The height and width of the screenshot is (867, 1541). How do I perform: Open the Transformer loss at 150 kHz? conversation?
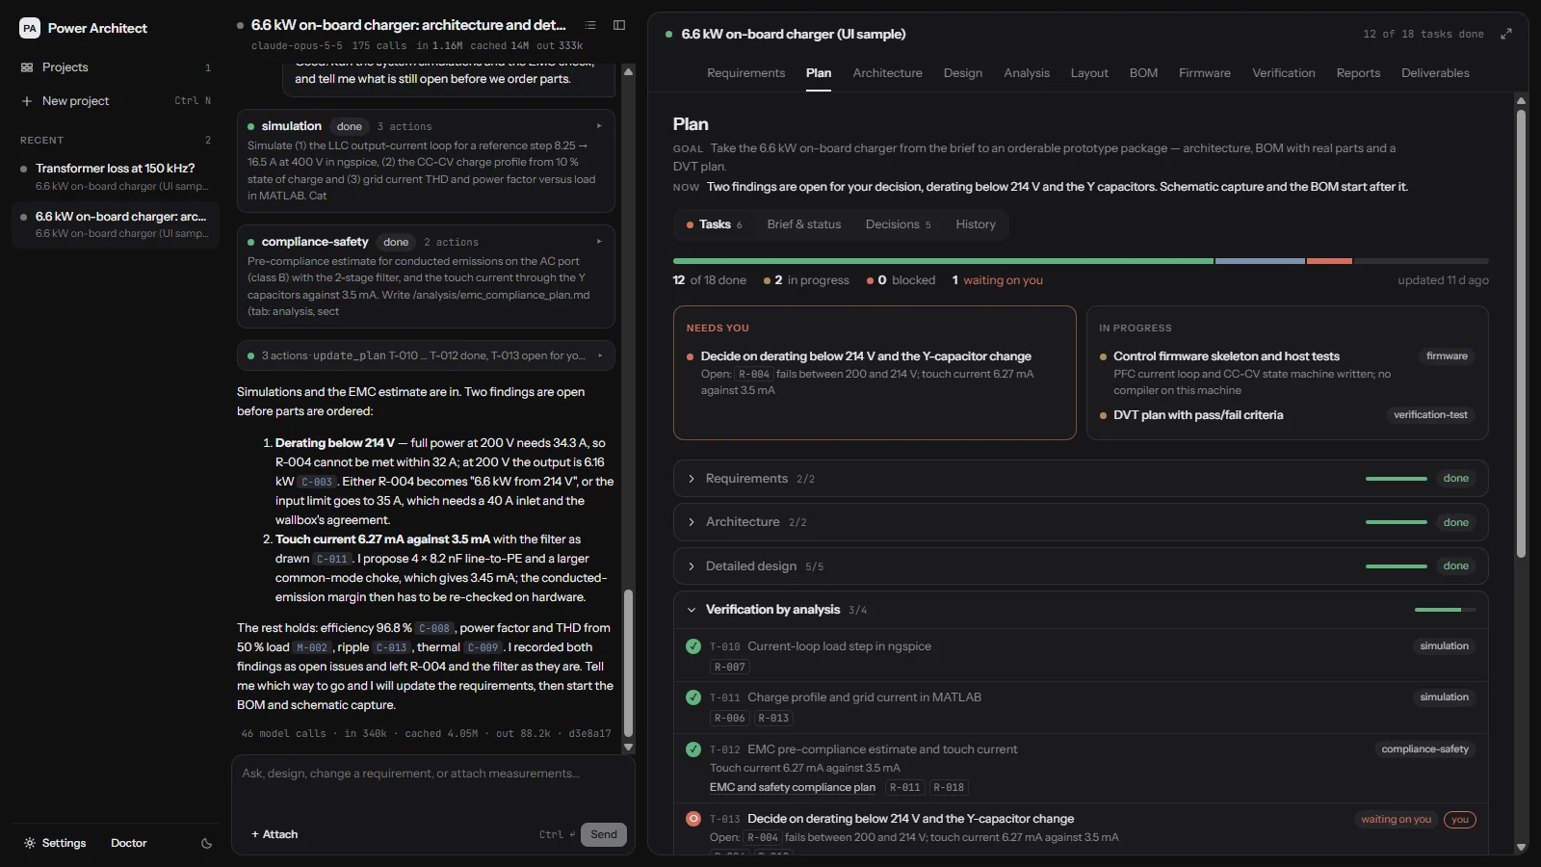click(116, 177)
